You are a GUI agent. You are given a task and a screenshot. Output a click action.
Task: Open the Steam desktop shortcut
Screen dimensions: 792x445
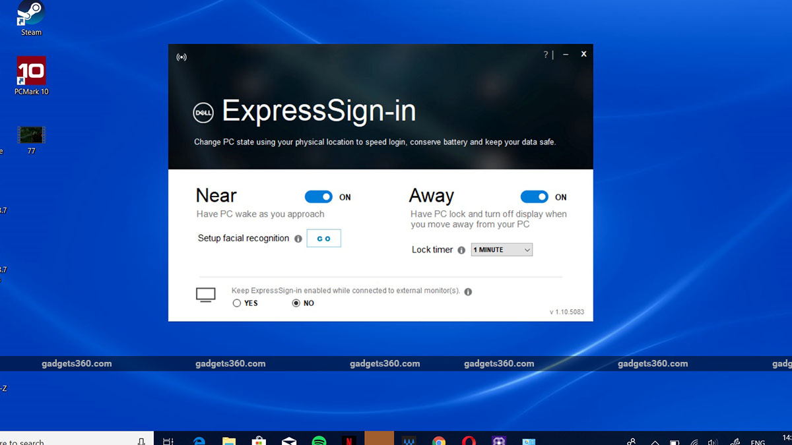pos(30,16)
